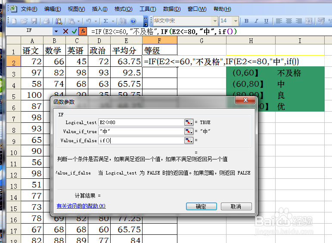Select column G header
This screenshot has width=332, height=243.
click(x=202, y=40)
